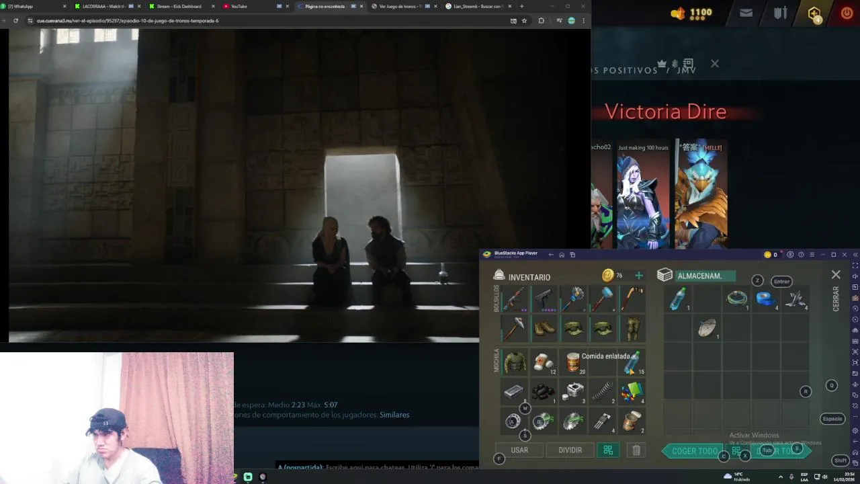Open BlueStacks hamburger menu
The width and height of the screenshot is (860, 484).
pos(812,255)
